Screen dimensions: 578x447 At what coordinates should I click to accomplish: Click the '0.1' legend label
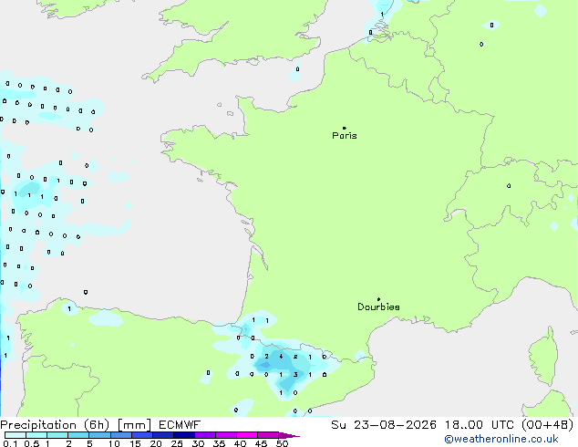(x=10, y=443)
